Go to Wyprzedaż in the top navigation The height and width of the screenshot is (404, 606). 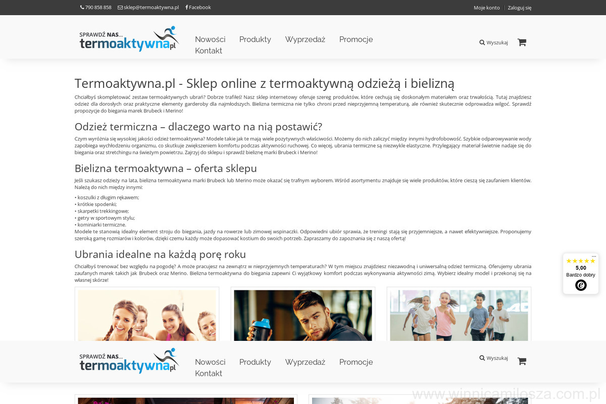coord(305,39)
